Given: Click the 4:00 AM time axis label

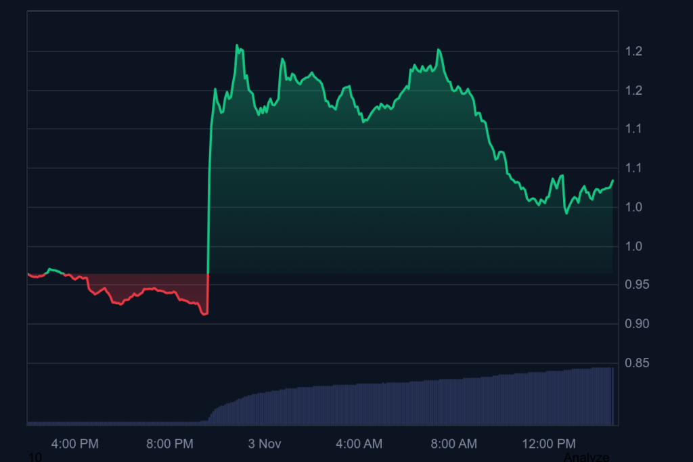Looking at the screenshot, I should pos(359,444).
